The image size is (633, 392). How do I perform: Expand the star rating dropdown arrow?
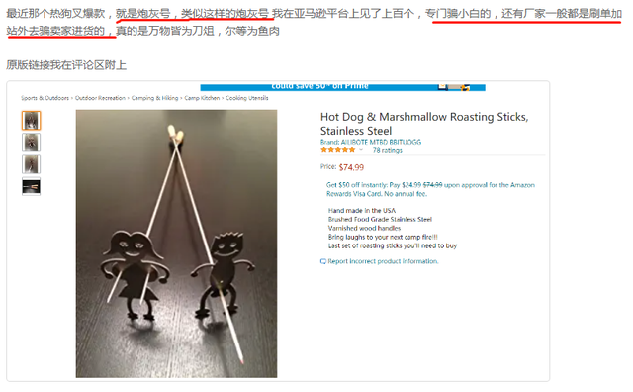click(x=361, y=150)
